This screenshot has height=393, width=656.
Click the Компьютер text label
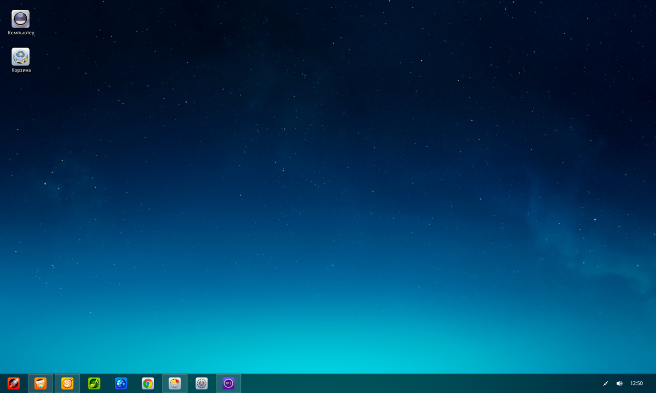click(x=21, y=33)
